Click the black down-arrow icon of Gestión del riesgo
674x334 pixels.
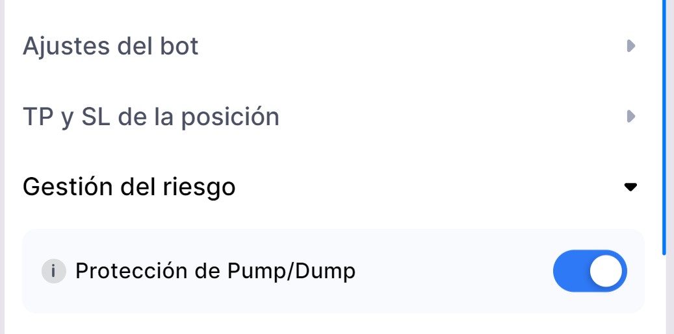click(x=630, y=187)
